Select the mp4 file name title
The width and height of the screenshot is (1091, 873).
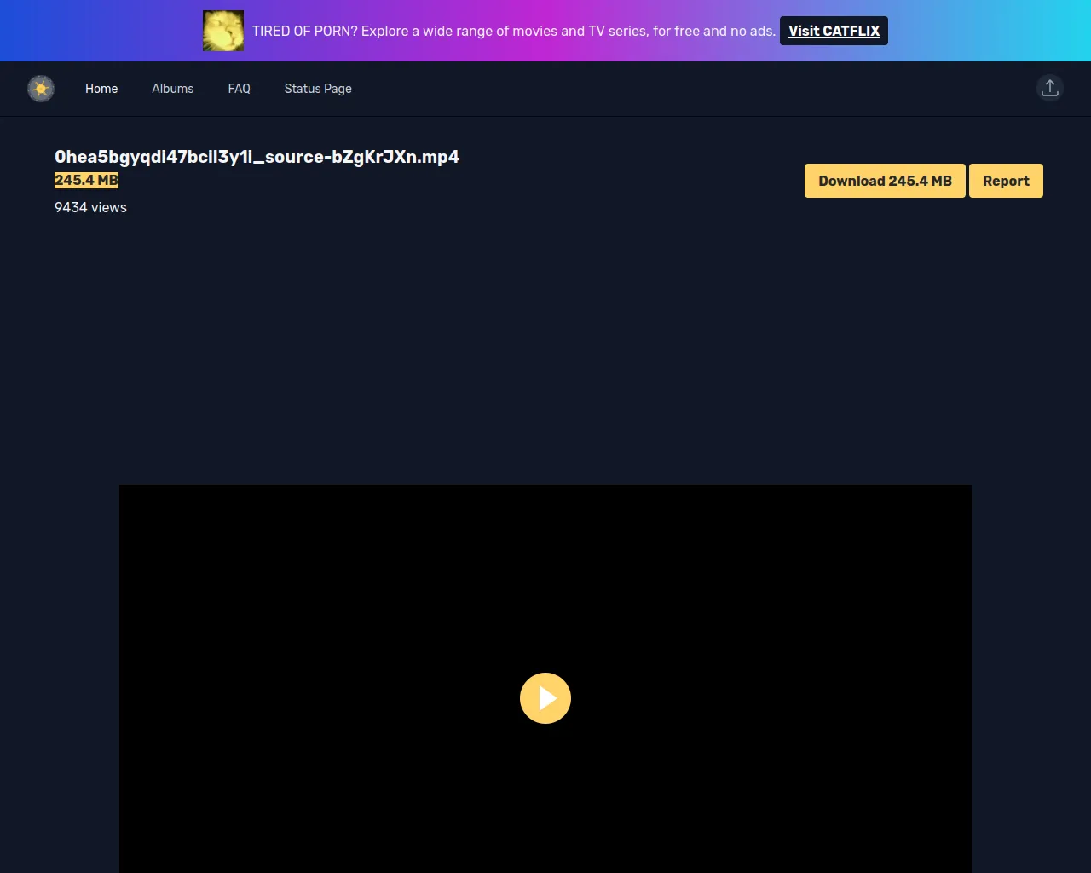[x=257, y=157]
